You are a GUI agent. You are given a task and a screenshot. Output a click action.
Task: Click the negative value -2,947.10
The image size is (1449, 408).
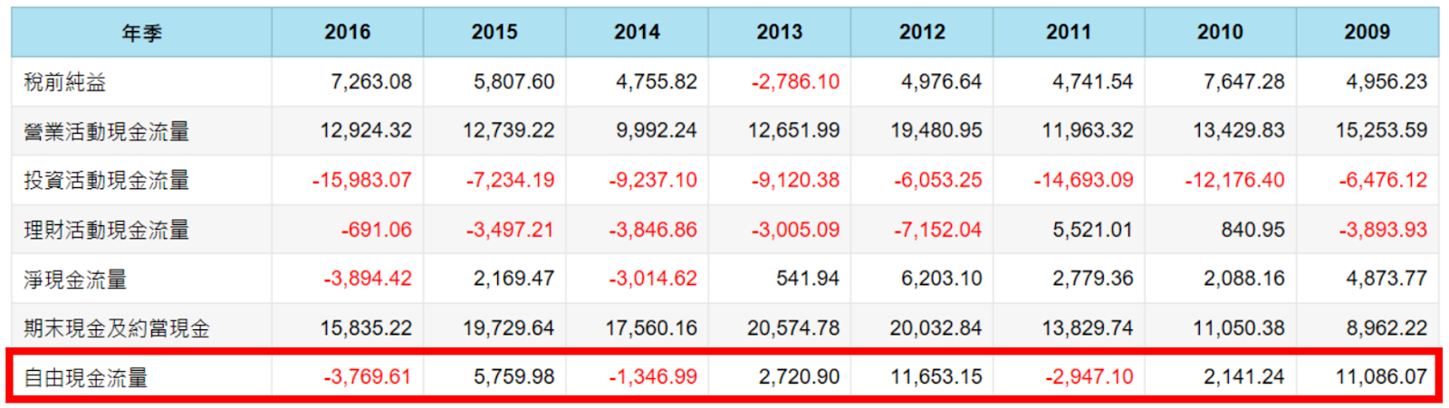(1089, 377)
